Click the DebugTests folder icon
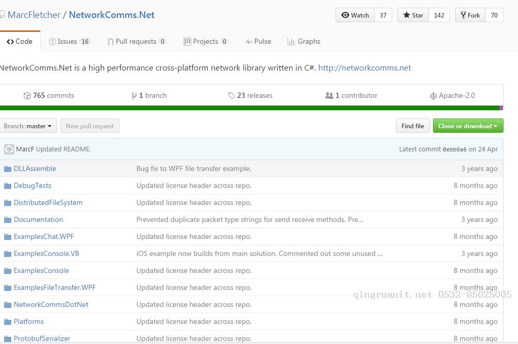 [8, 186]
